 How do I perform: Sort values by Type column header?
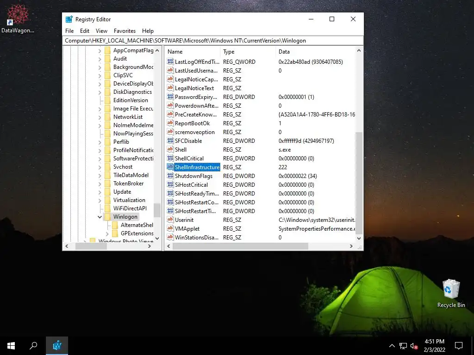click(x=248, y=52)
